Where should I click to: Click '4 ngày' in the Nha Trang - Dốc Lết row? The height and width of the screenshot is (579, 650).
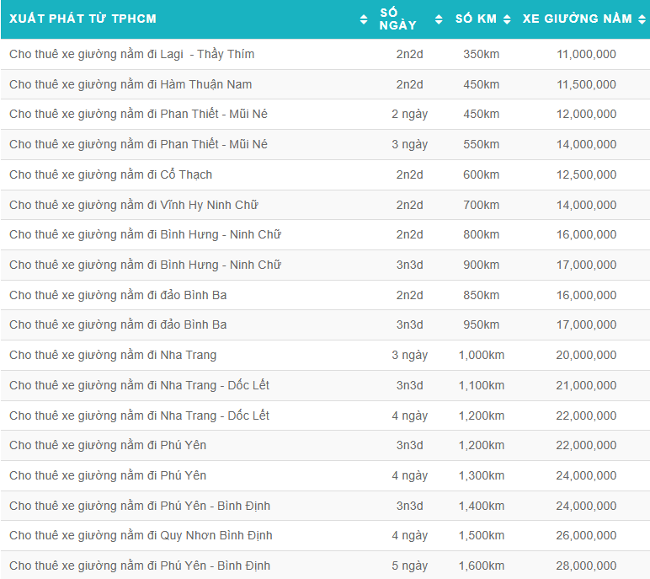point(409,415)
